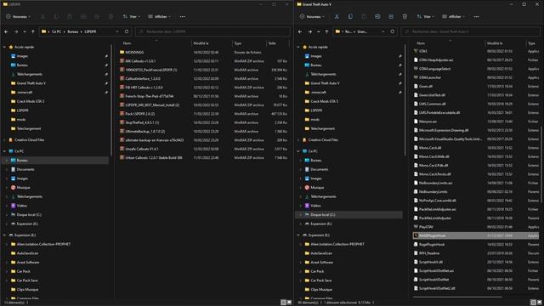
Task: Go forward using the arrow in LSPDFR window
Action: [16, 31]
